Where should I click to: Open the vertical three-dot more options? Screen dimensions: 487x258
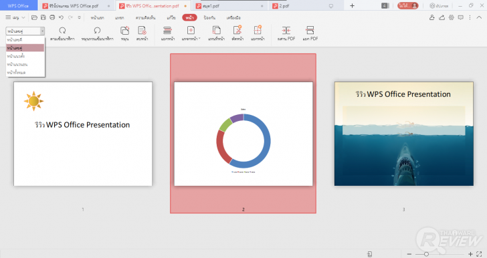tap(470, 17)
